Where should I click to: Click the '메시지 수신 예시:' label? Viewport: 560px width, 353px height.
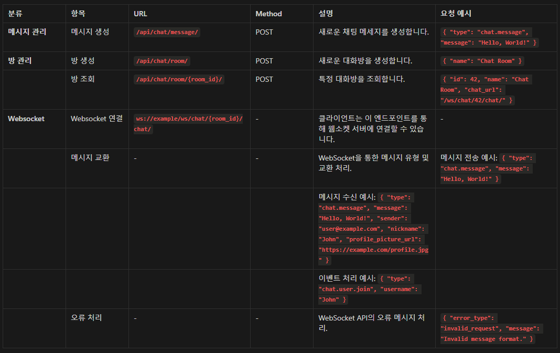tap(347, 197)
